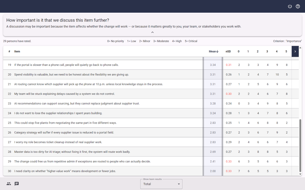Click the '3= Moderate' scale legend

[x=161, y=41]
